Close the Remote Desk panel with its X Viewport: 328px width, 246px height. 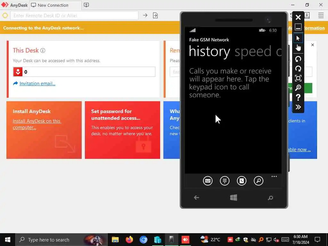point(313,45)
